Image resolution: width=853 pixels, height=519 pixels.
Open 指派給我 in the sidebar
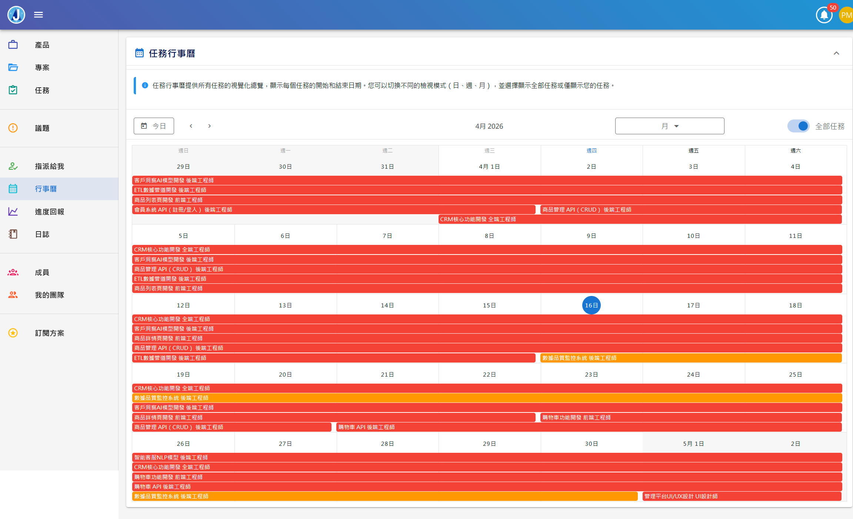[x=49, y=166]
